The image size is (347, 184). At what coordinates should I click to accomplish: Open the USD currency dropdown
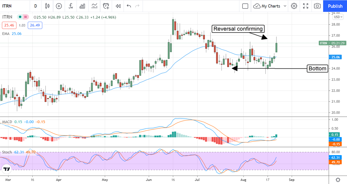coord(337,17)
